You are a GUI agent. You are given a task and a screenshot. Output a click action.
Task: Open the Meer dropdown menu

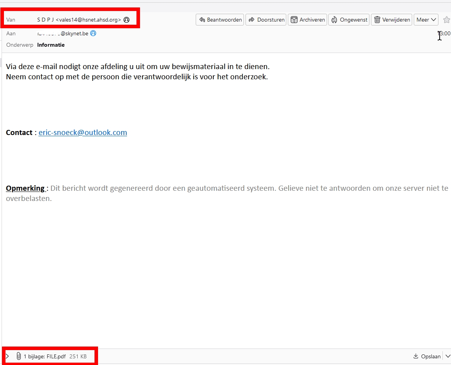pos(426,20)
